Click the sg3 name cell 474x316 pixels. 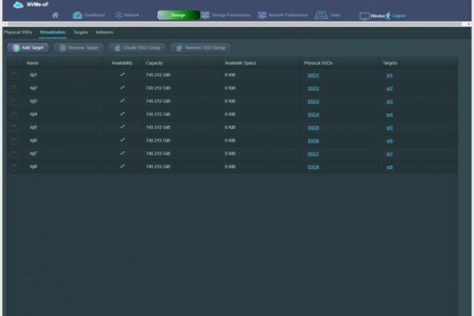[x=33, y=100]
